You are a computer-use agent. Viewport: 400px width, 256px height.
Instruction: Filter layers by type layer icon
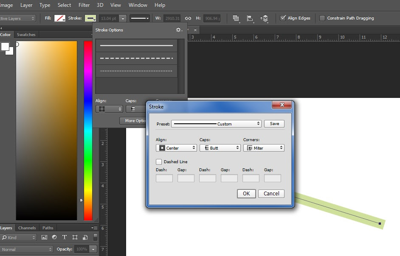[x=65, y=238]
